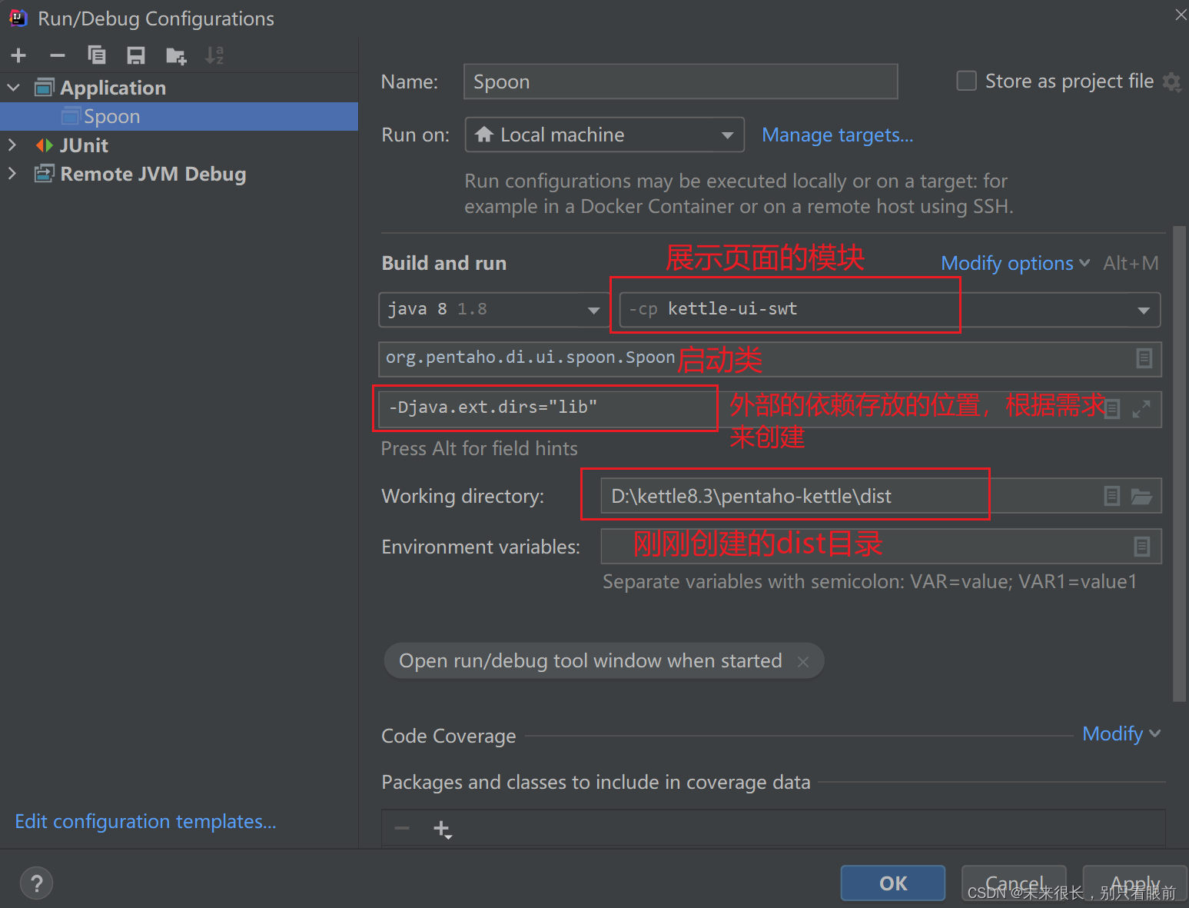Collapse the Application group
Screen dimensions: 1189x908
coord(13,87)
